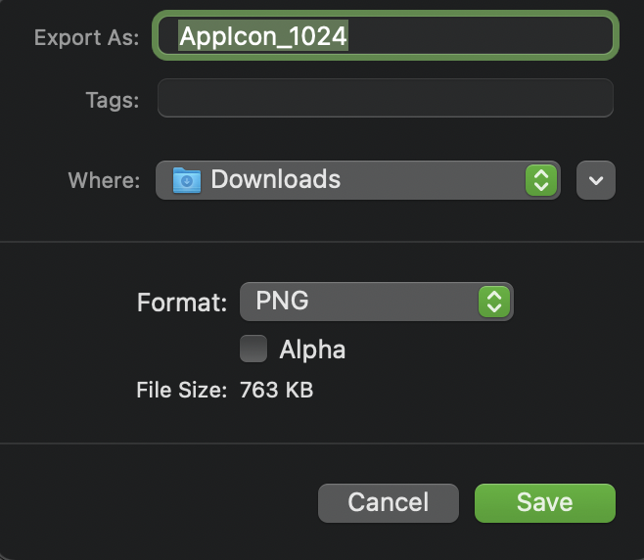Click the 'Tags:' label
The width and height of the screenshot is (644, 560).
coord(114,100)
